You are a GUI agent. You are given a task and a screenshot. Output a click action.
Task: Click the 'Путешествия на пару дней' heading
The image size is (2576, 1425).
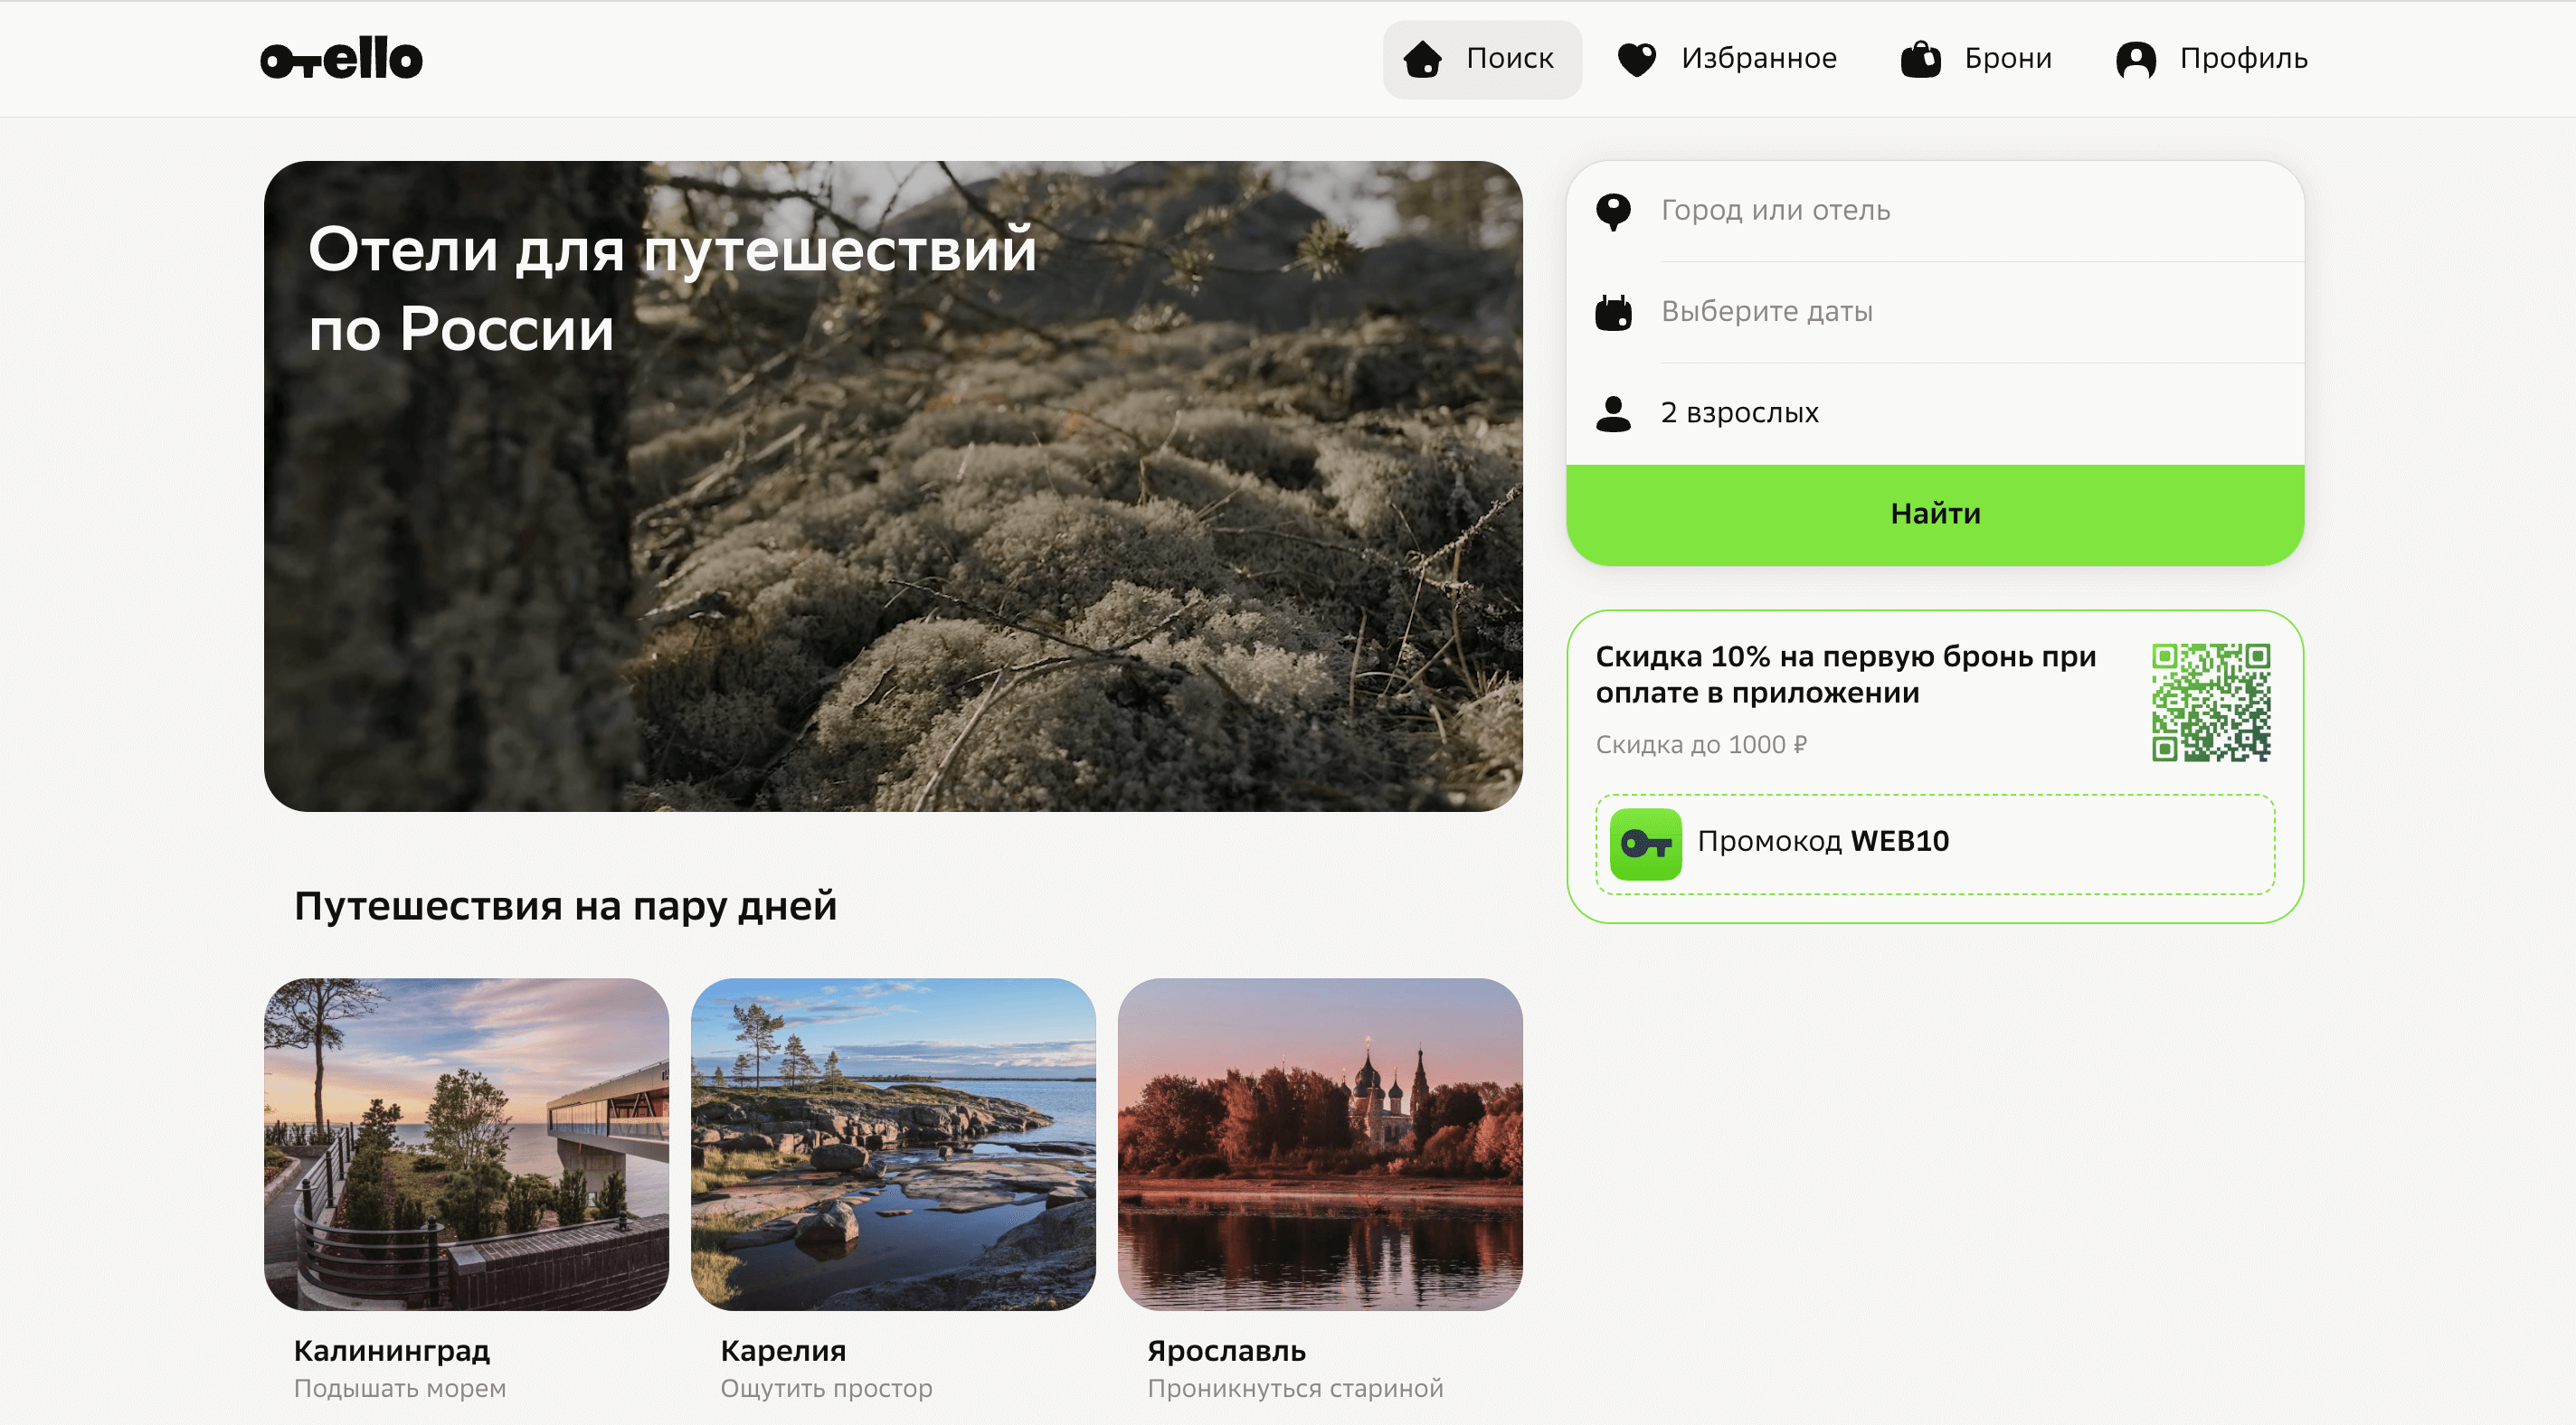coord(565,906)
